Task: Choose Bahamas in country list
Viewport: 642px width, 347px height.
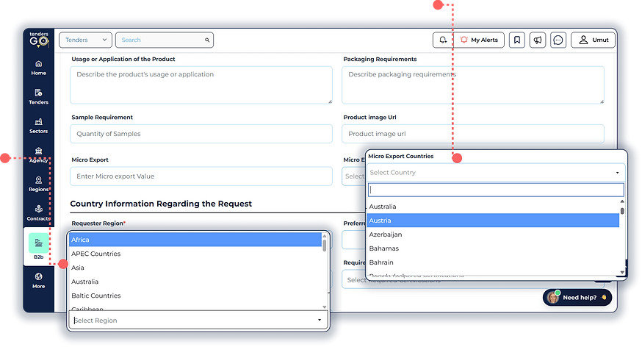Action: pyautogui.click(x=493, y=248)
